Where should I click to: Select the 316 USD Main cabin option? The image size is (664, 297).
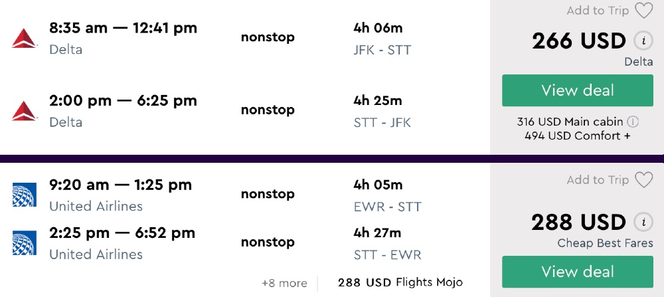coord(570,122)
